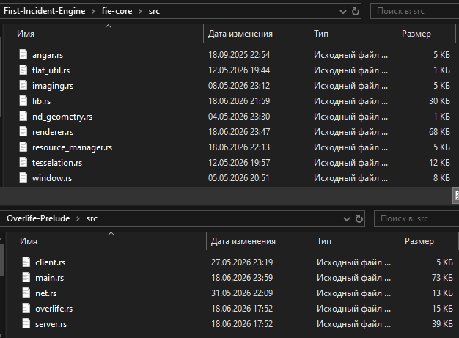Select file name nd_geometry.rs

(x=62, y=117)
